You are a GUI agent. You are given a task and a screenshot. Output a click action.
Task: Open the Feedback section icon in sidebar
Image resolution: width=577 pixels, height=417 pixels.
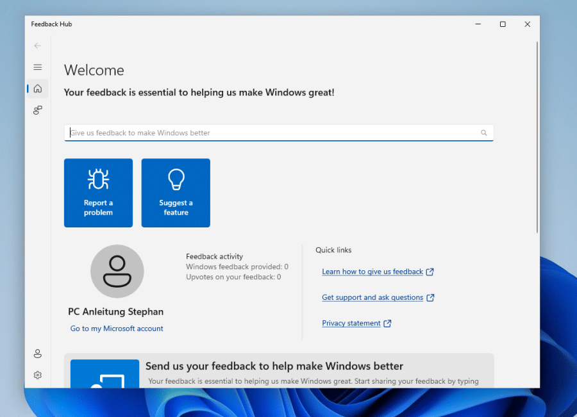click(38, 110)
